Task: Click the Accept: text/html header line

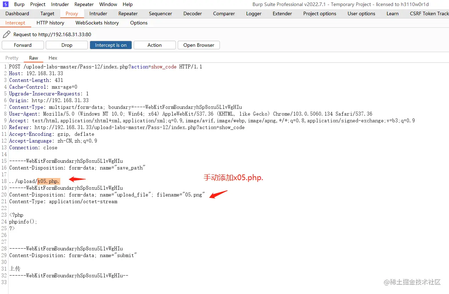Action: pos(212,121)
